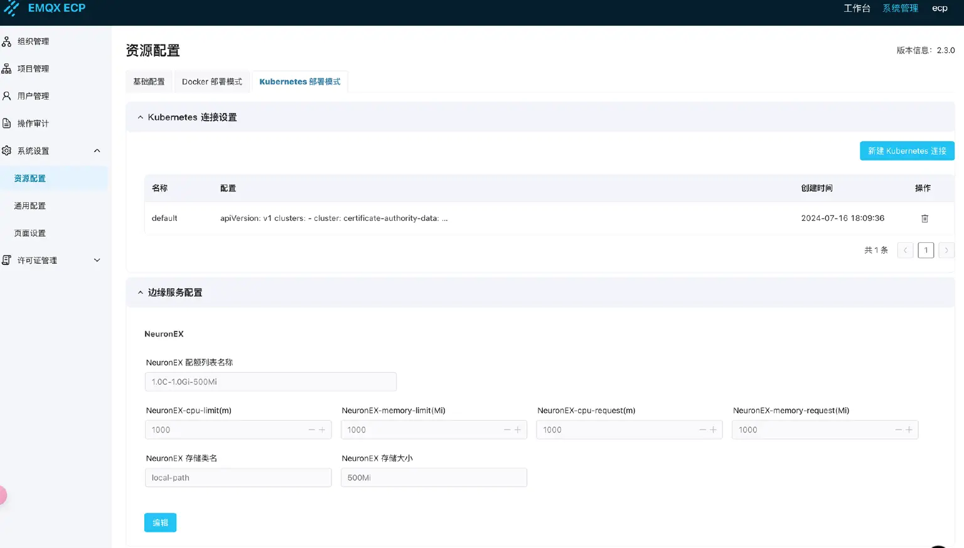Collapse the Kubernetes 连接设置 section
This screenshot has width=964, height=548.
140,117
